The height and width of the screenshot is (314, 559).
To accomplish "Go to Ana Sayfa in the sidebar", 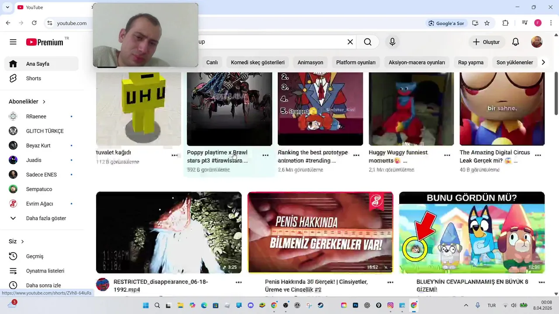I will point(41,64).
